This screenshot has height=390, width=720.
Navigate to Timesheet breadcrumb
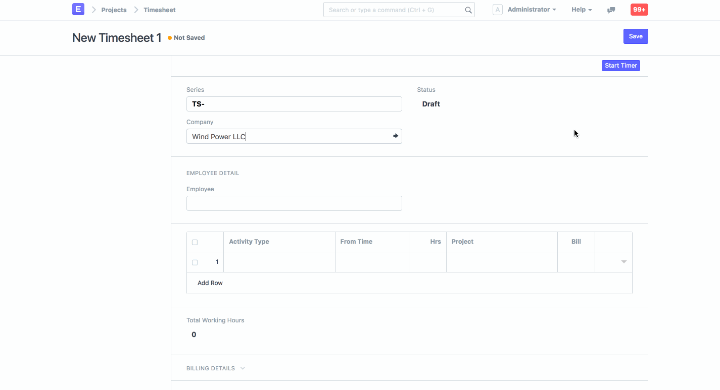coord(160,10)
